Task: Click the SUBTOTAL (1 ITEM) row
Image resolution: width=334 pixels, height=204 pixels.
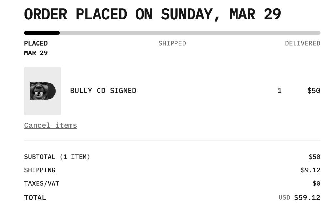Action: (x=56, y=157)
